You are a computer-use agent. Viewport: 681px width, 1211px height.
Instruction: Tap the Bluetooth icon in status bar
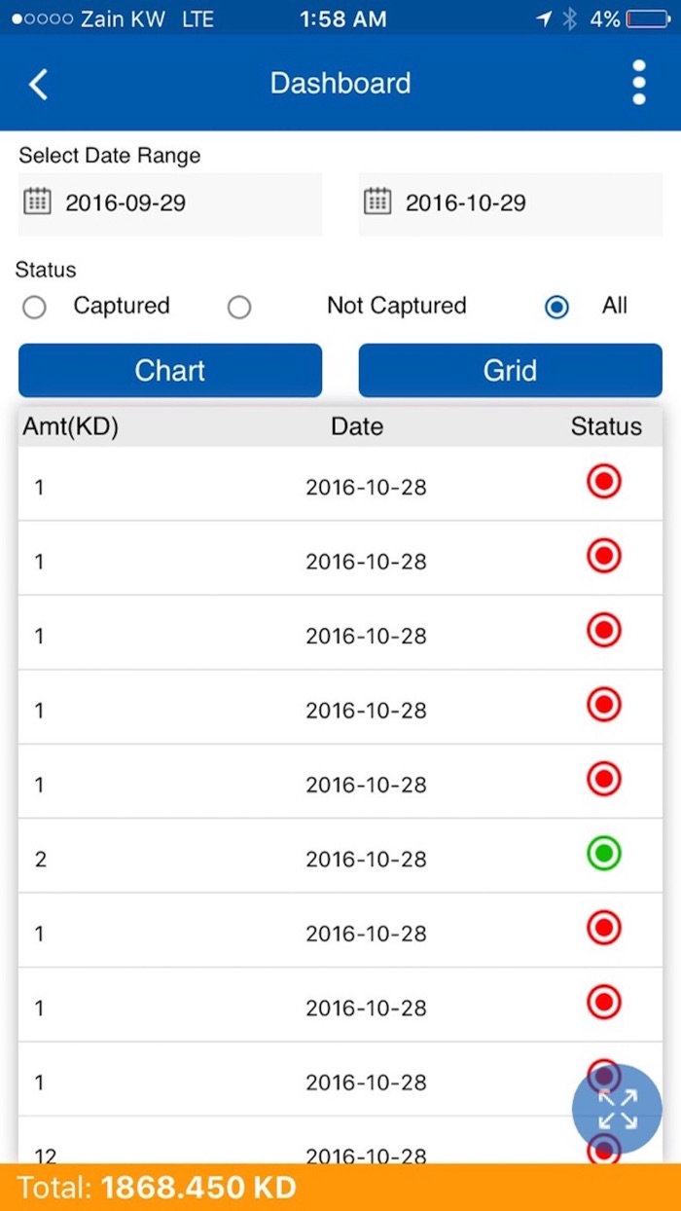[569, 18]
